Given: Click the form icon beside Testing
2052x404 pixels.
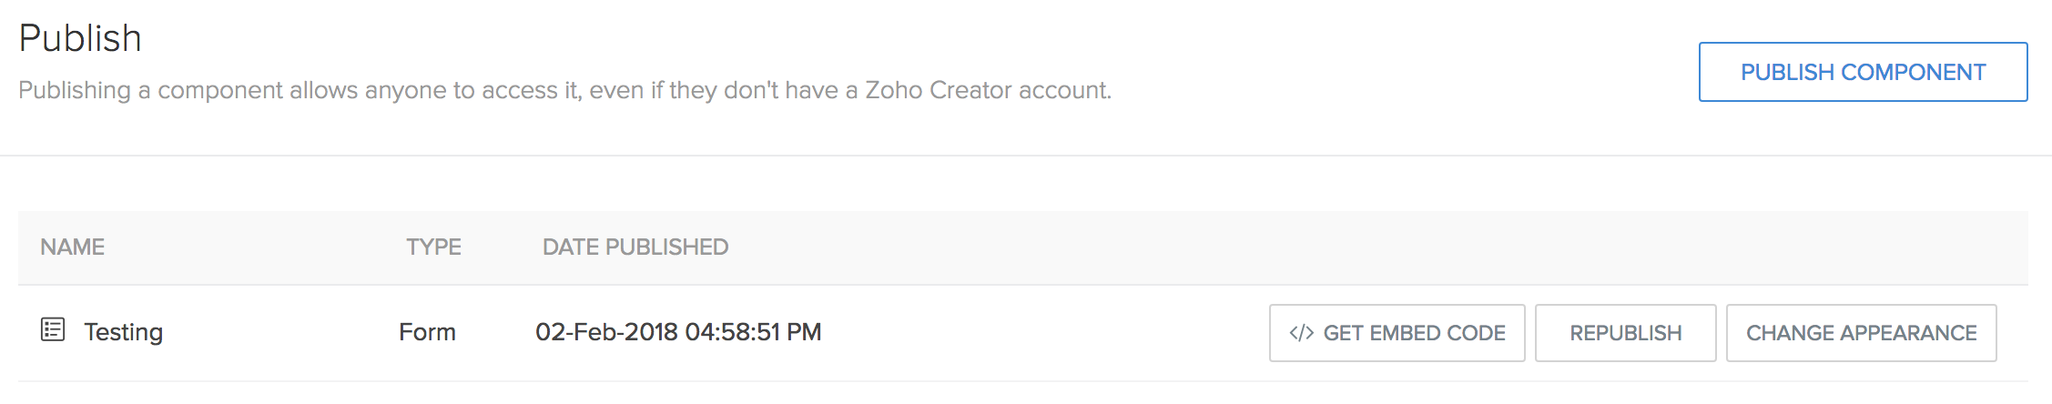Looking at the screenshot, I should click(53, 329).
